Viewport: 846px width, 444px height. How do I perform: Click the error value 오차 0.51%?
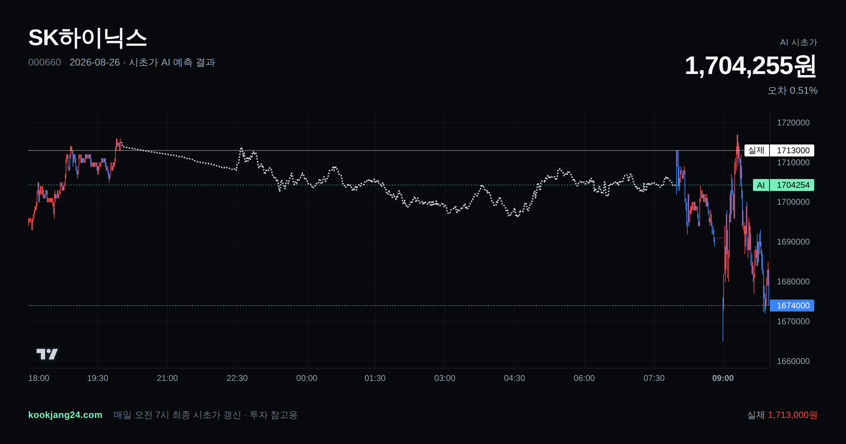click(x=792, y=91)
